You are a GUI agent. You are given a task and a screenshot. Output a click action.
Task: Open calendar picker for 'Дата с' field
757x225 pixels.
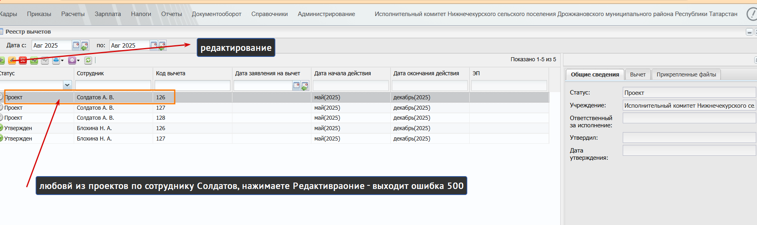click(x=76, y=45)
